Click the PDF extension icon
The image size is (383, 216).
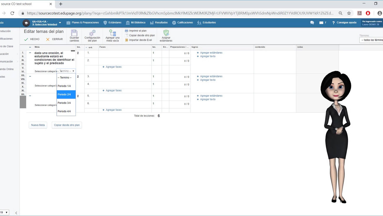(359, 13)
